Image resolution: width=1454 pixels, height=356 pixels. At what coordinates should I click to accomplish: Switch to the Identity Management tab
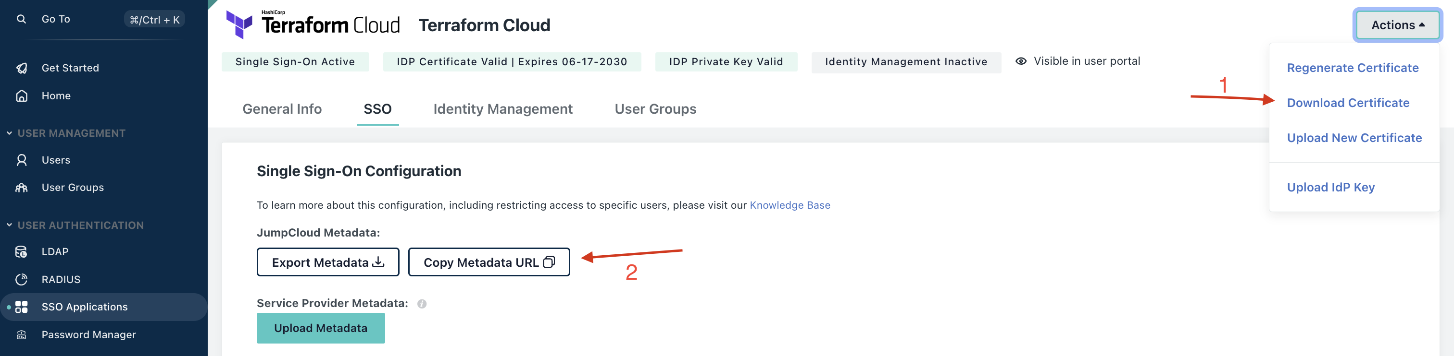[502, 109]
